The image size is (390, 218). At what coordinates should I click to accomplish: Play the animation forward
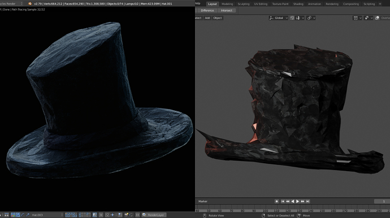(297, 202)
